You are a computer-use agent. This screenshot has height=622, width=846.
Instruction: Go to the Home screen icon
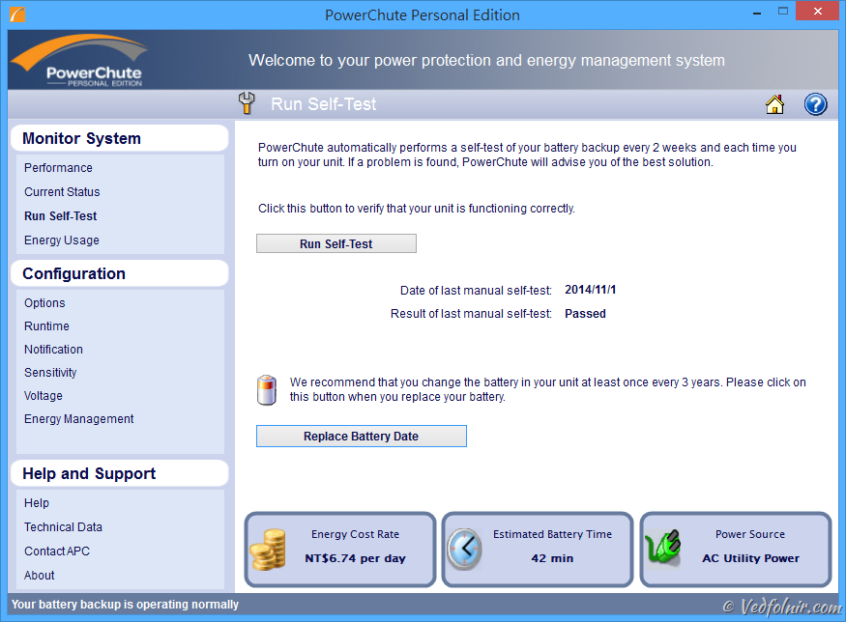pos(774,104)
